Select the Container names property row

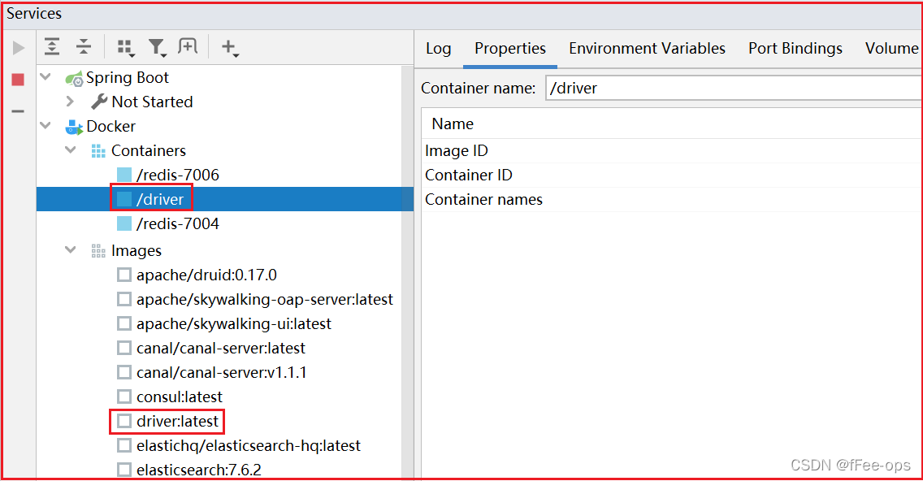672,200
